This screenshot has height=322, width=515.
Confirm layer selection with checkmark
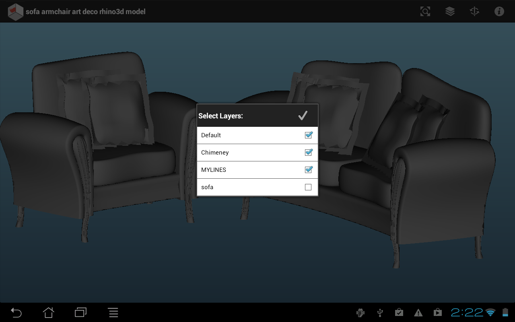click(x=303, y=116)
